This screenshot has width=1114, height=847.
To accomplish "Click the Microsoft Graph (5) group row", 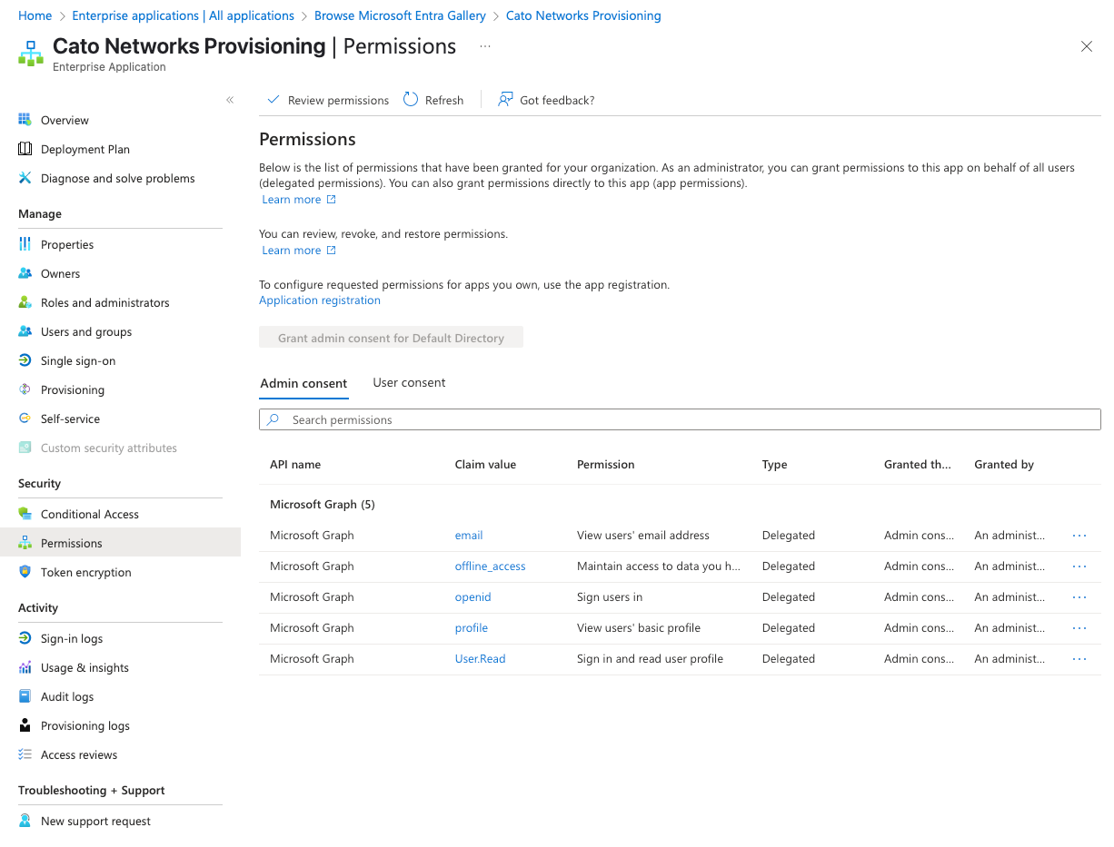I will tap(680, 504).
